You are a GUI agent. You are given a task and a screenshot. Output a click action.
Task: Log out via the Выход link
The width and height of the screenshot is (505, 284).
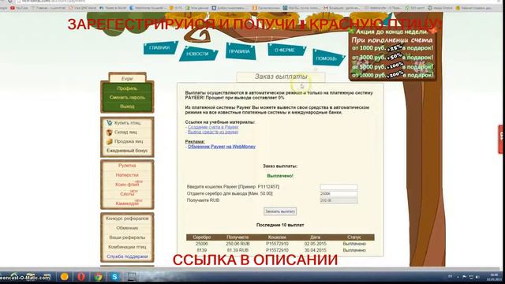127,106
